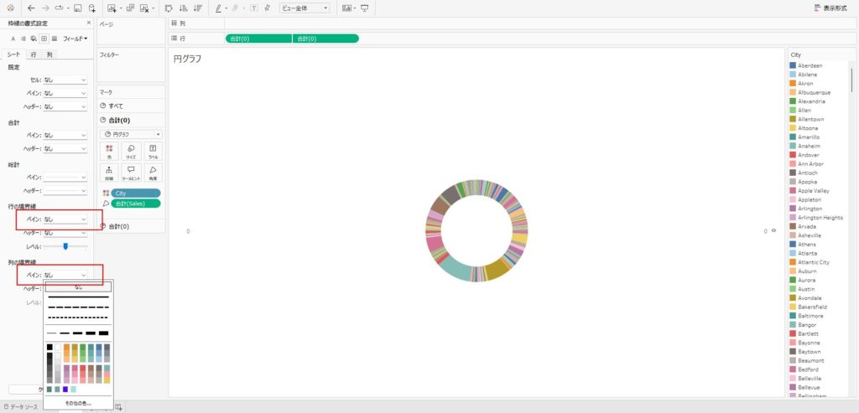Click the Size (サイズ) marks button
This screenshot has height=413, width=859.
click(132, 151)
